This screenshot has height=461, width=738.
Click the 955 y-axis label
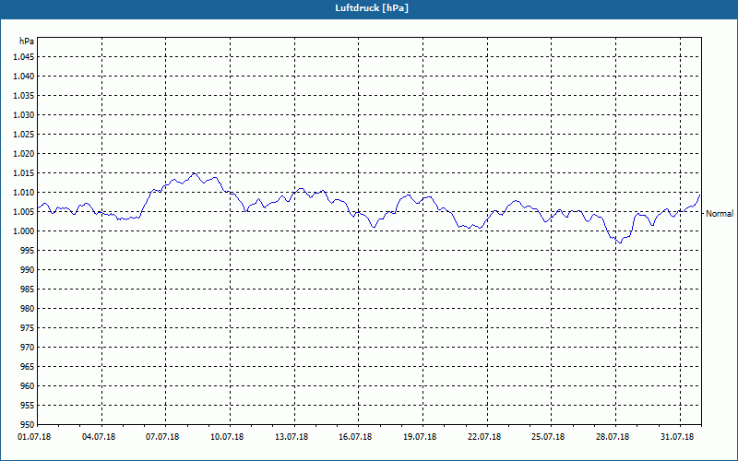click(29, 405)
